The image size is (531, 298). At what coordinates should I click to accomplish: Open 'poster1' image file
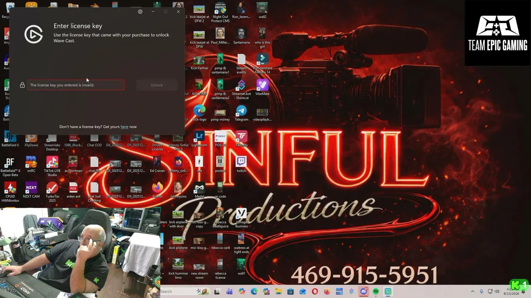[x=220, y=165]
